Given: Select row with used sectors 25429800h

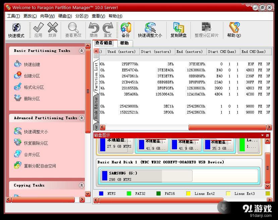Looking at the screenshot, I should tap(185, 106).
